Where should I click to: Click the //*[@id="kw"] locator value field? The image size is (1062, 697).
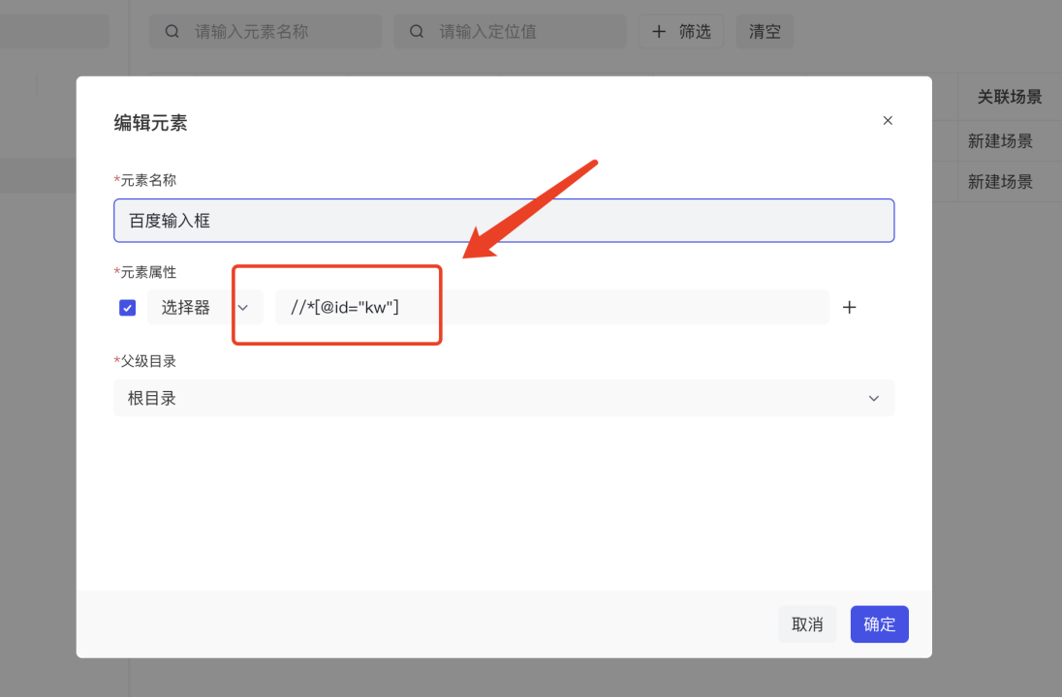pos(552,307)
